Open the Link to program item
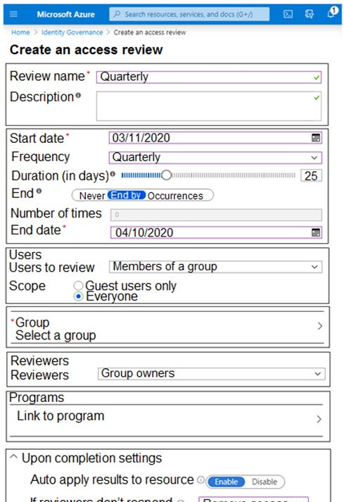 167,416
